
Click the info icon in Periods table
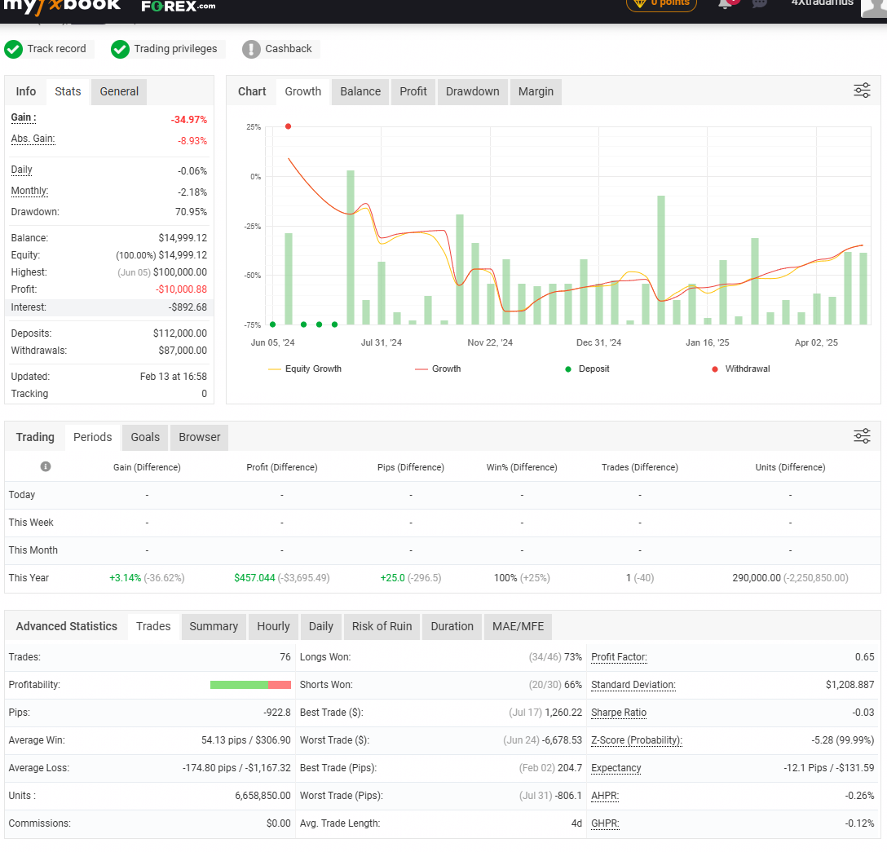46,466
